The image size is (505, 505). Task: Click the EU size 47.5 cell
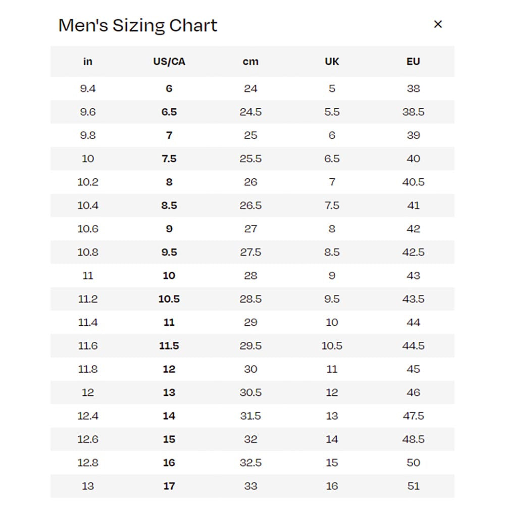pos(413,416)
